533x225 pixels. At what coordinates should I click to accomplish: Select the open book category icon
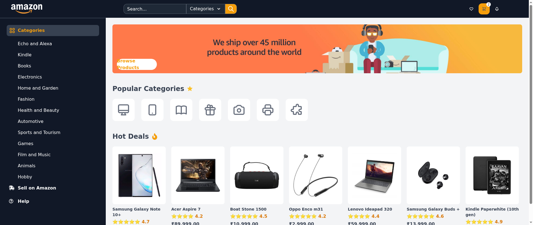pos(181,110)
